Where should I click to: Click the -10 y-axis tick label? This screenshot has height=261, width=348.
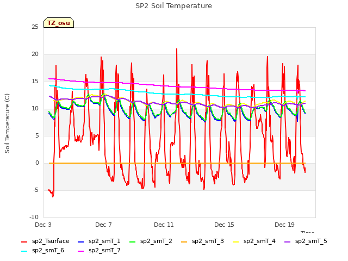pos(34,217)
